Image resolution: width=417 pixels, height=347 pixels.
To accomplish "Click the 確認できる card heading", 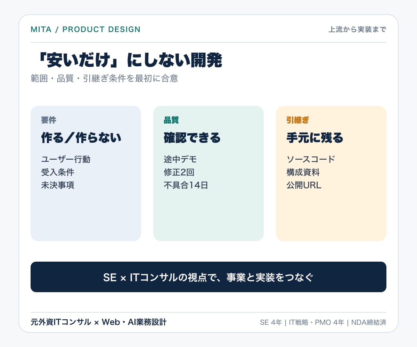I will click(x=192, y=138).
